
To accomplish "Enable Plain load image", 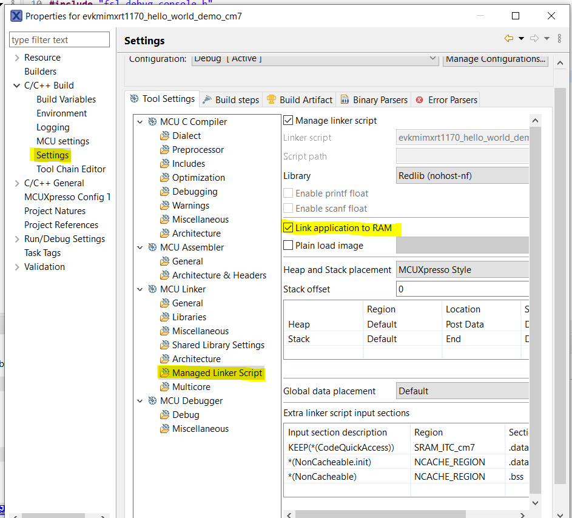I will (x=287, y=246).
